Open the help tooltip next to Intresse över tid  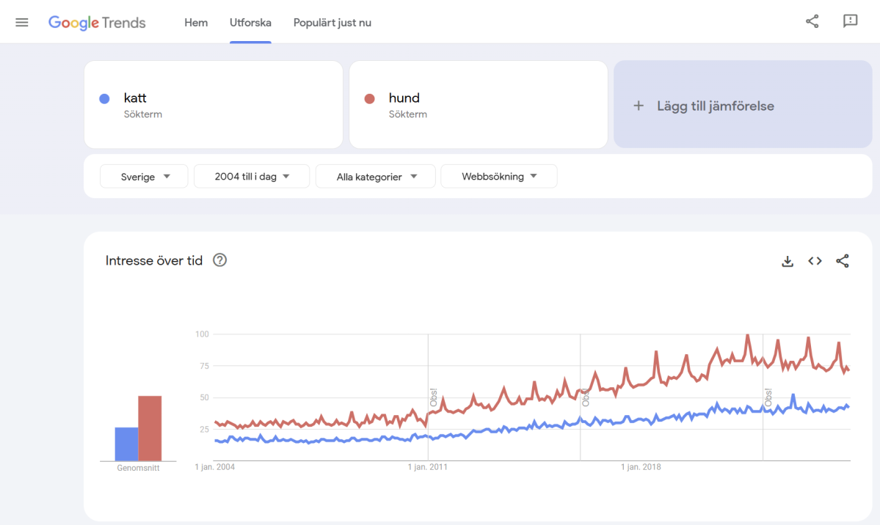(x=219, y=260)
